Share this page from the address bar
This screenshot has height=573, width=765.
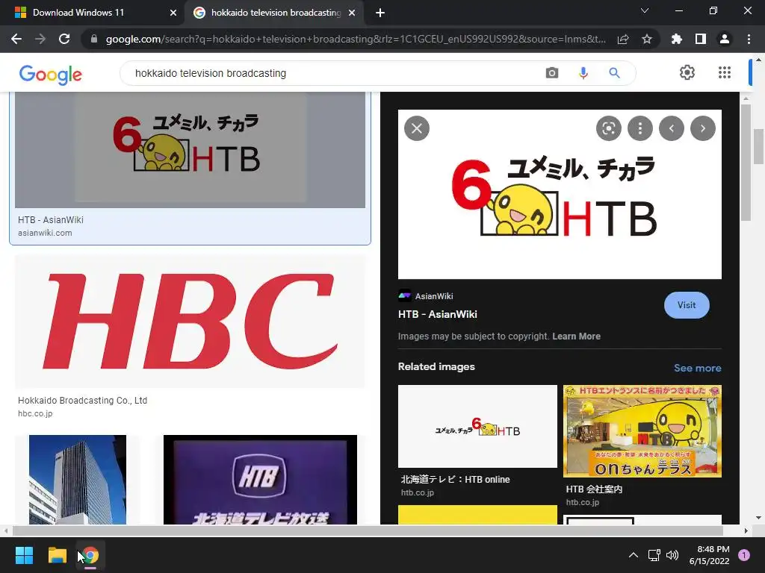623,39
